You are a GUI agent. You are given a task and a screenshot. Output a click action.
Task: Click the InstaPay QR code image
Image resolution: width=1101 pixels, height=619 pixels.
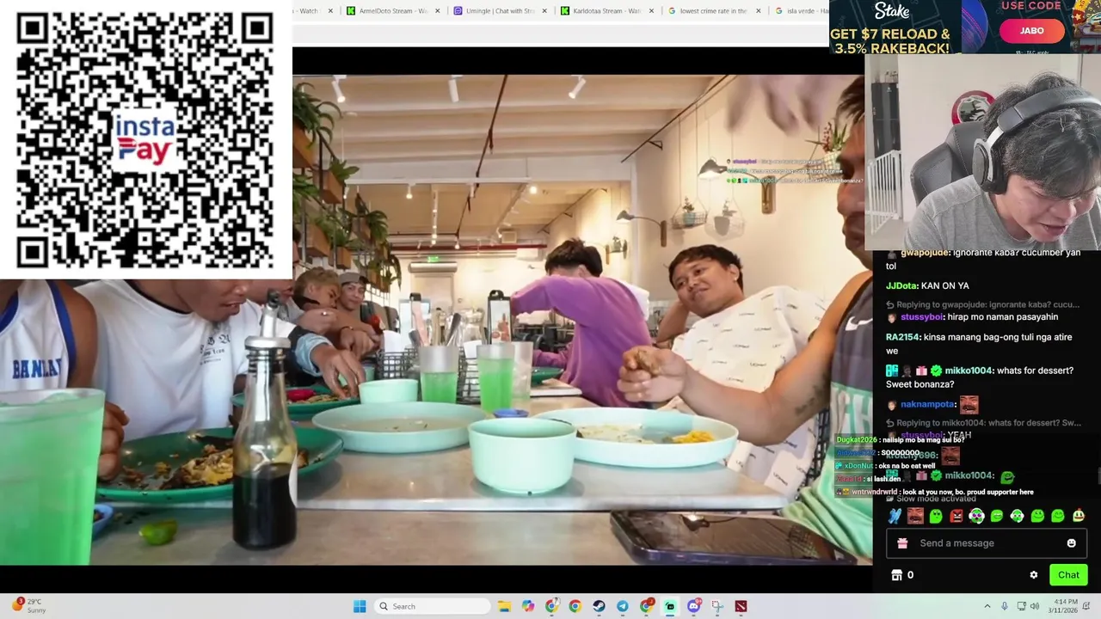click(145, 139)
